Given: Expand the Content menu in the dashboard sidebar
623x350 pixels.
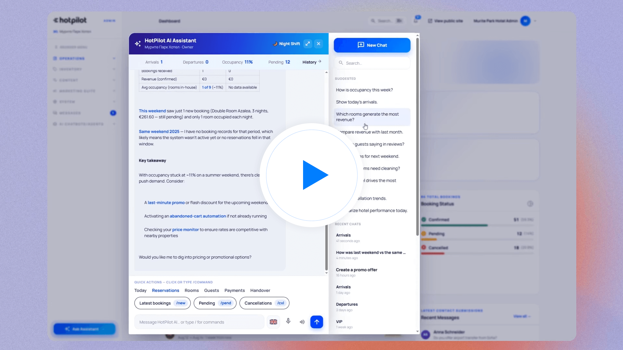Looking at the screenshot, I should (x=84, y=80).
